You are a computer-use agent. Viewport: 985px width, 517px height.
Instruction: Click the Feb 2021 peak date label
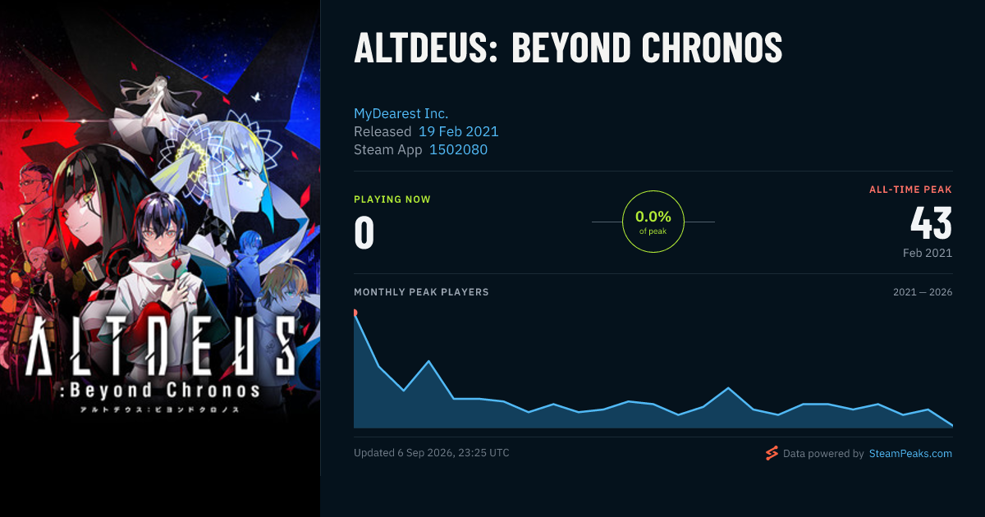pyautogui.click(x=928, y=253)
